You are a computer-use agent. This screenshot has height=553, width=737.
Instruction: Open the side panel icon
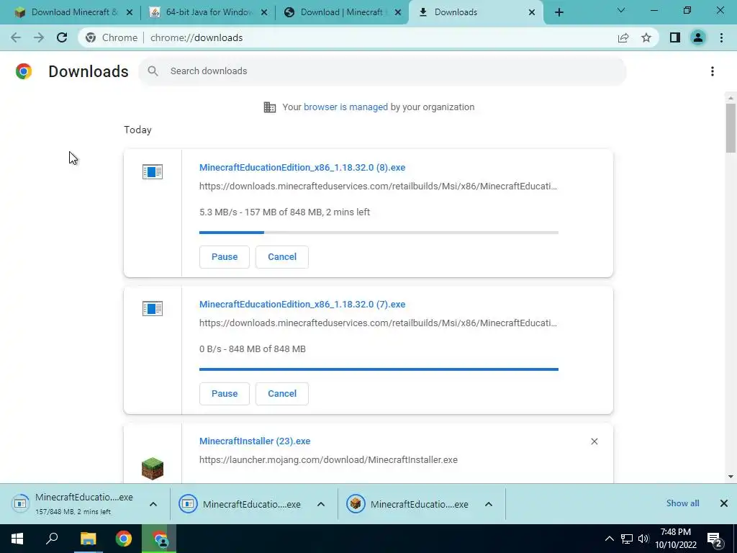(x=675, y=37)
